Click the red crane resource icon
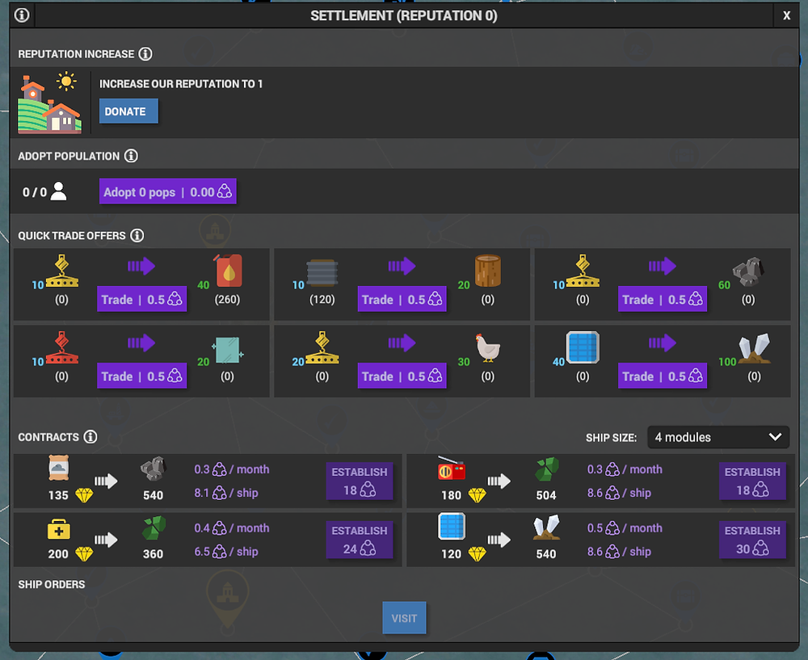 tap(62, 348)
